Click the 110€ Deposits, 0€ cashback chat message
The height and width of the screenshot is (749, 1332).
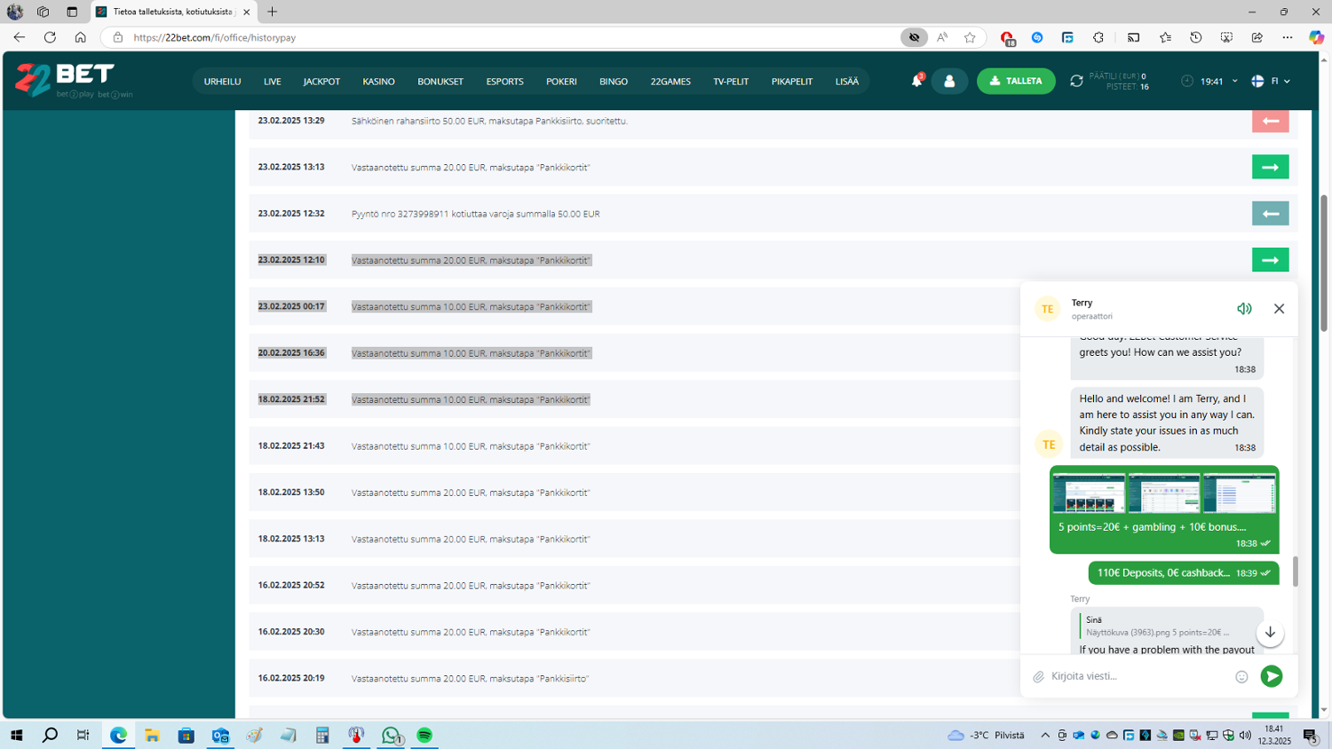(1184, 573)
